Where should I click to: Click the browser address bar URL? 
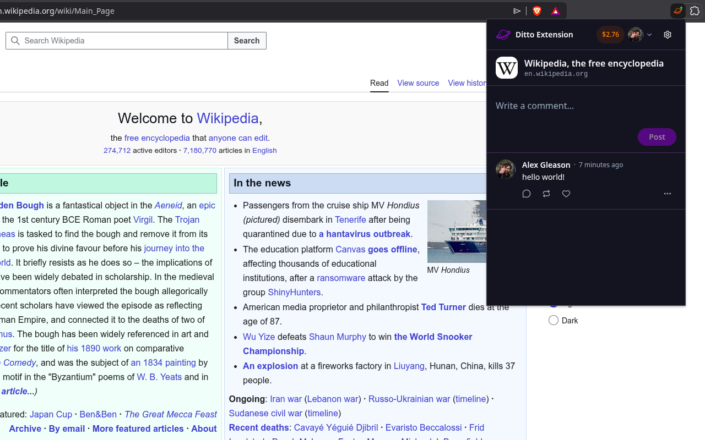tap(57, 11)
